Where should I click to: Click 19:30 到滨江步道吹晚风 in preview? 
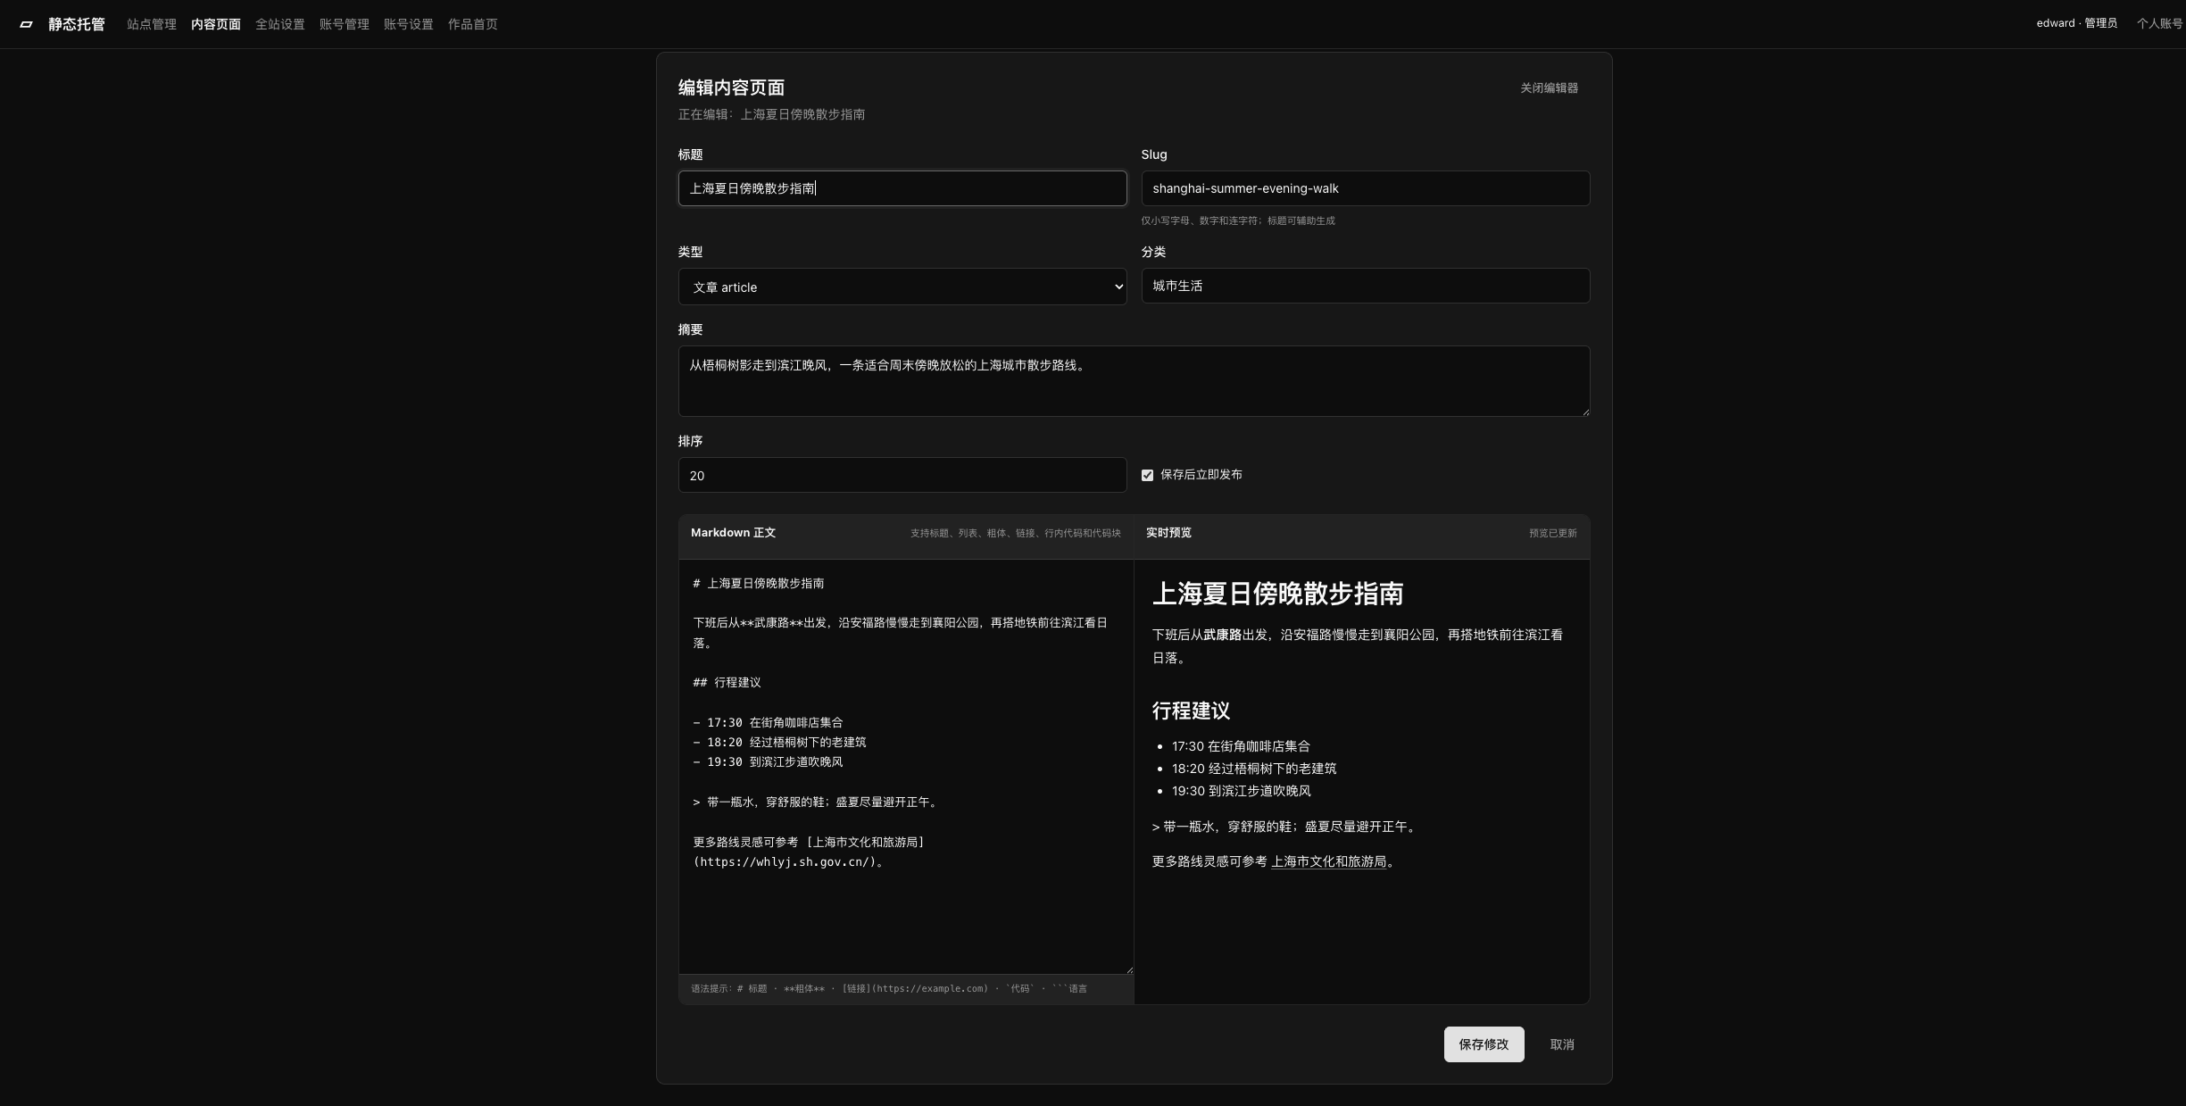pos(1241,791)
